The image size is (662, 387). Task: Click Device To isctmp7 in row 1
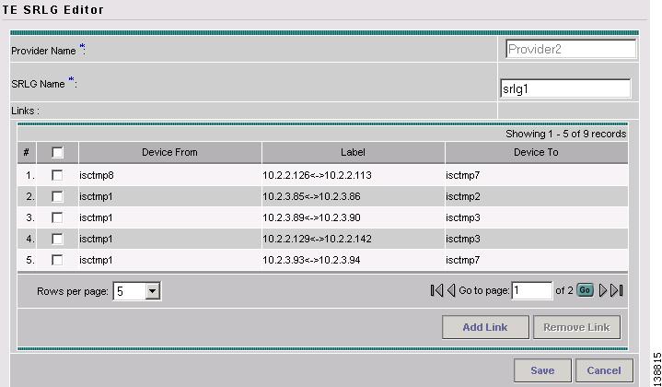(x=463, y=175)
